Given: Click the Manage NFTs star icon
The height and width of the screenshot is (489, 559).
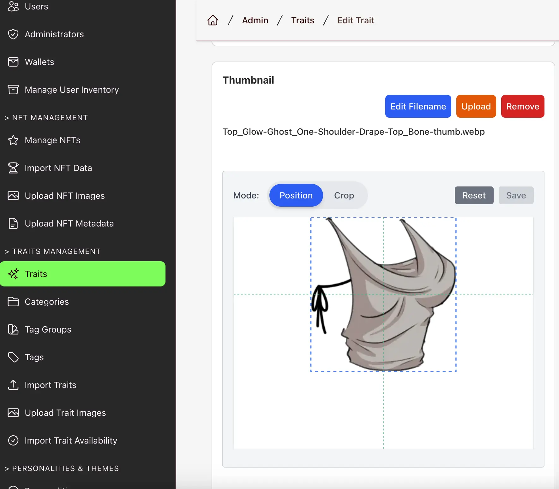Looking at the screenshot, I should (x=13, y=140).
